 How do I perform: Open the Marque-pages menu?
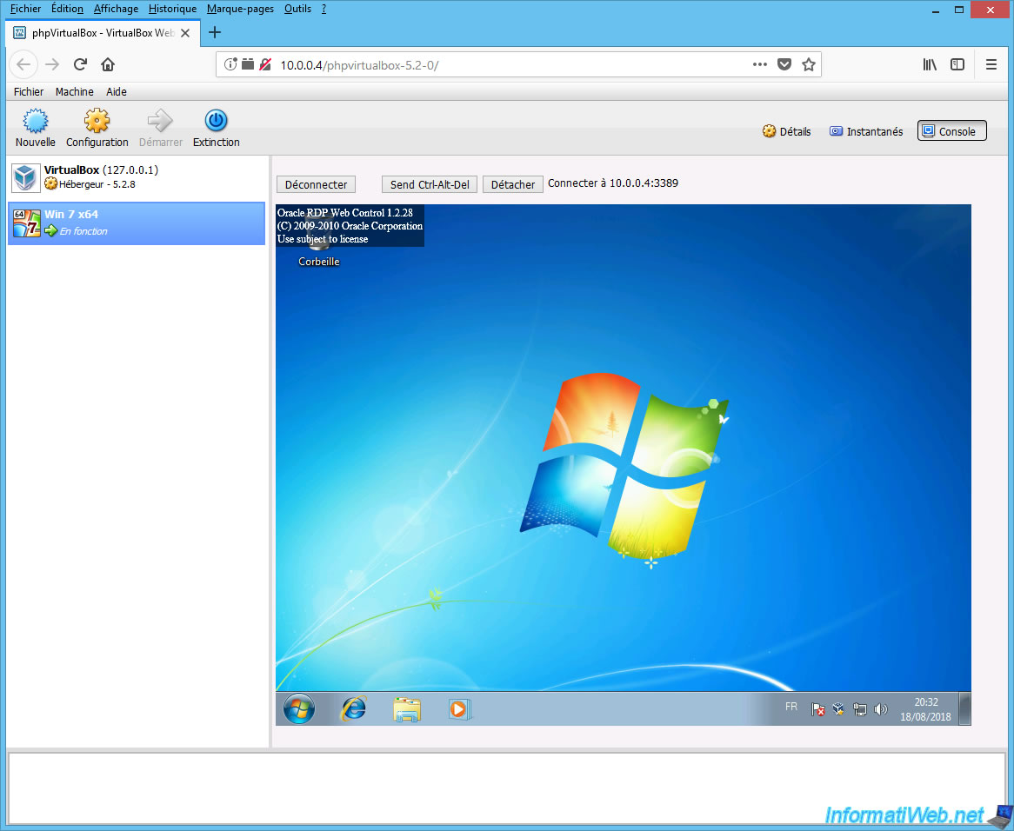pos(240,9)
